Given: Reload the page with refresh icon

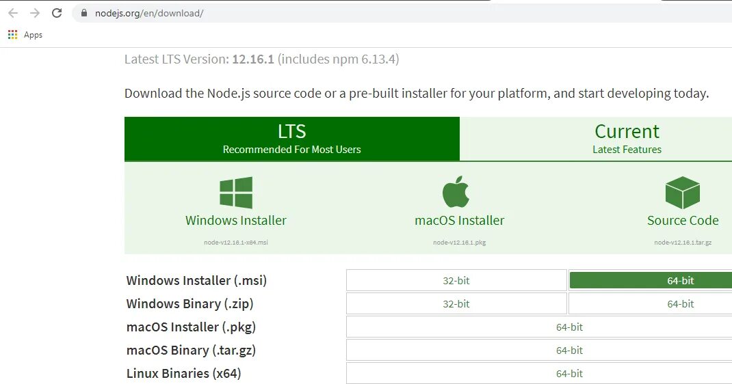Looking at the screenshot, I should tap(57, 13).
